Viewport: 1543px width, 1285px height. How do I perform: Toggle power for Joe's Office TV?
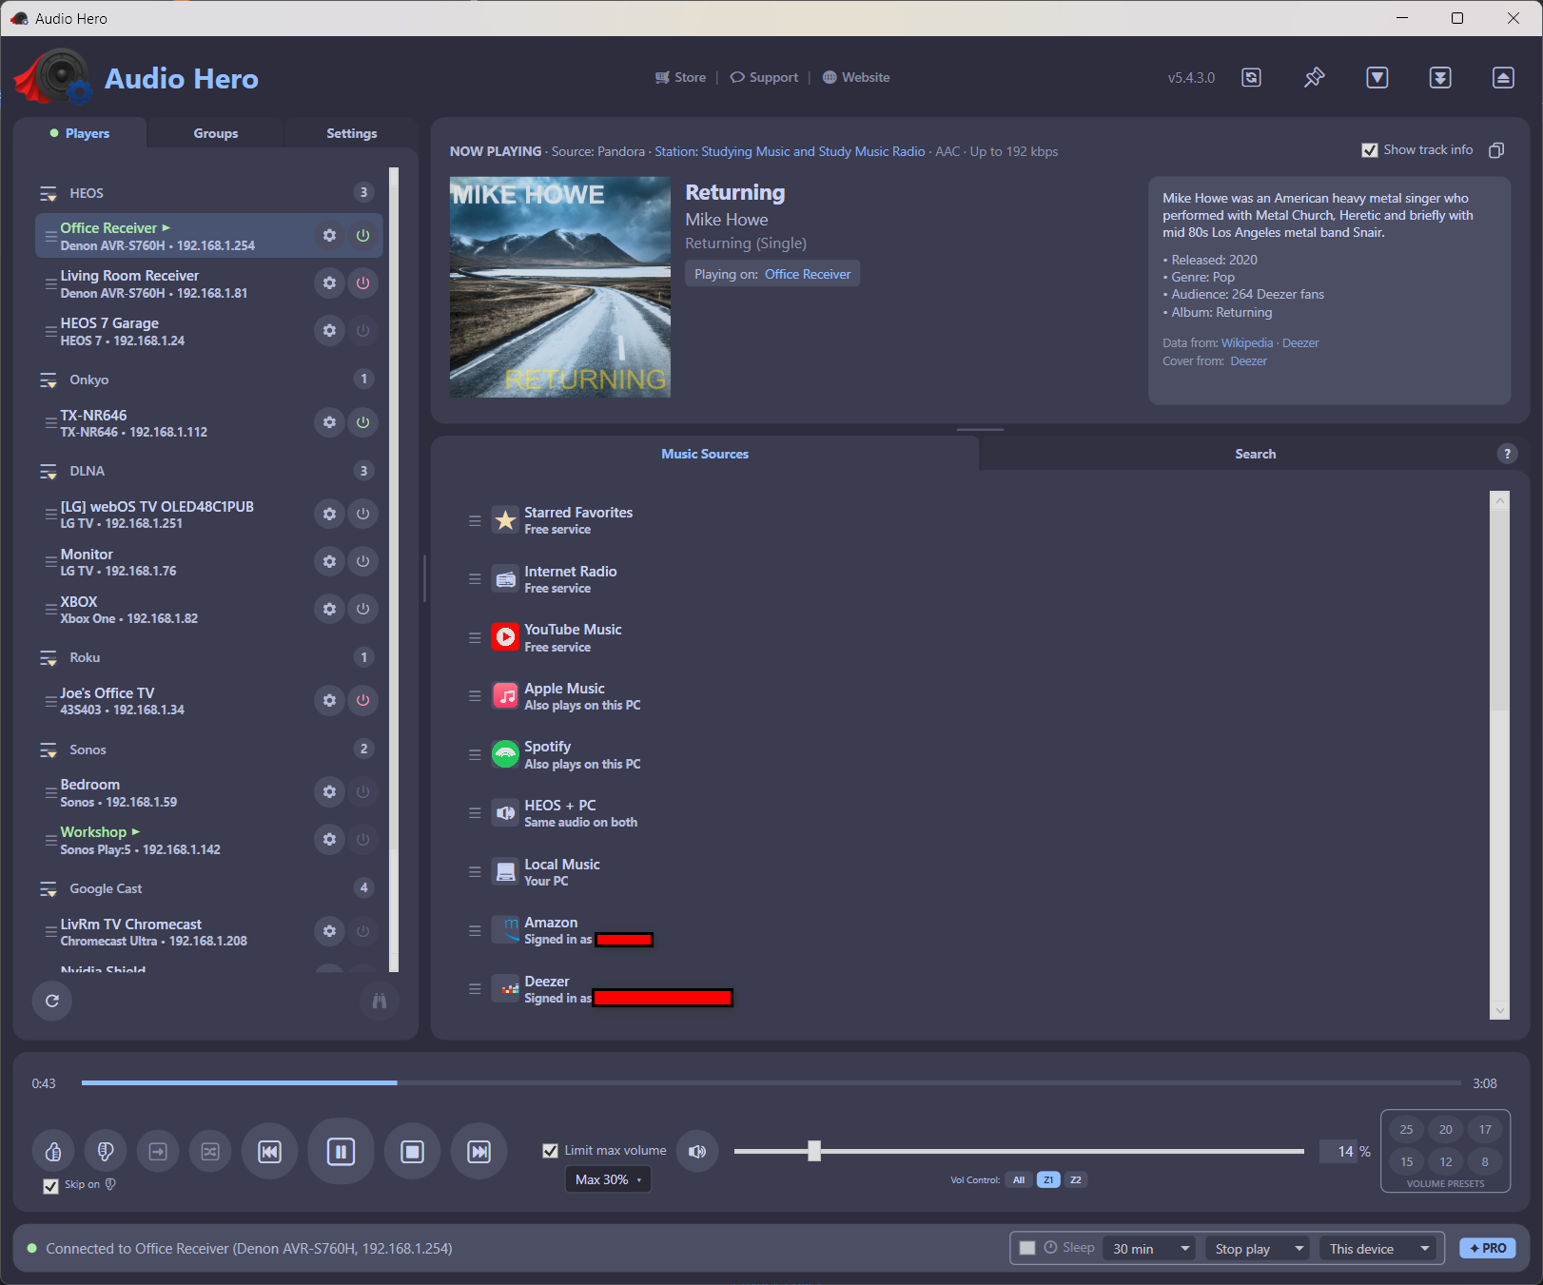point(362,700)
